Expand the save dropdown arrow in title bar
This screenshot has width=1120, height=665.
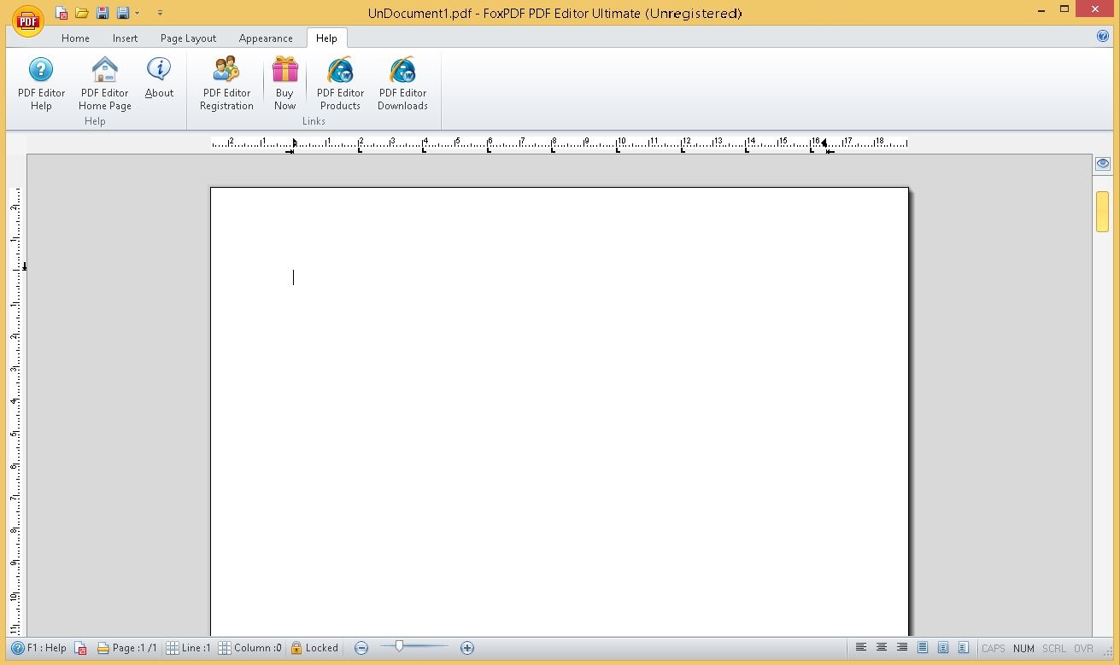[138, 13]
